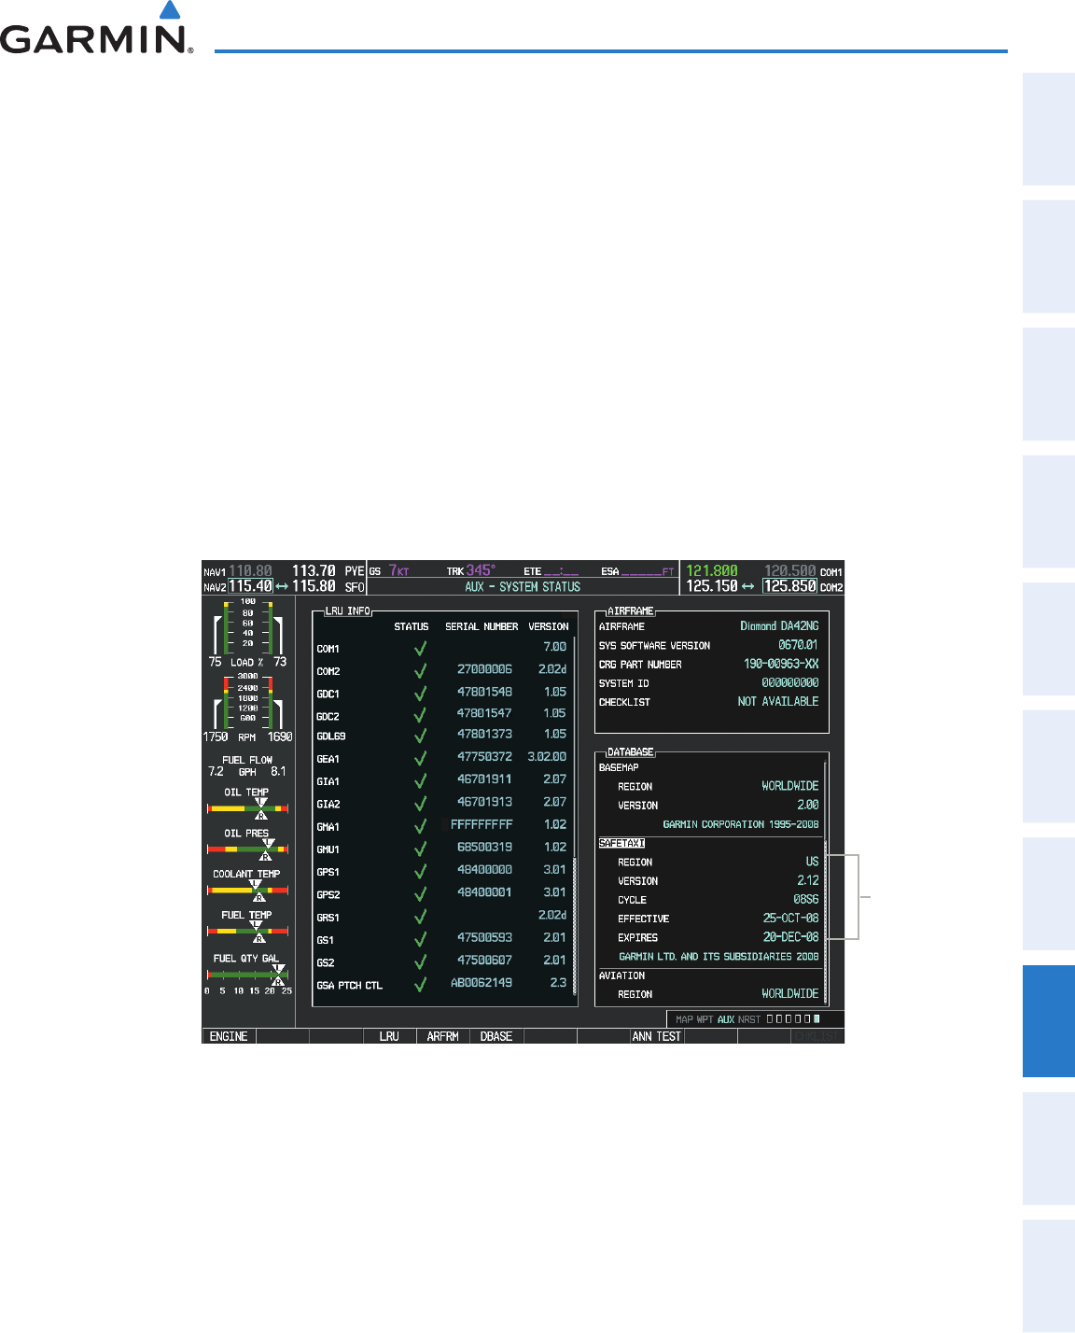
Task: Click the ground speed 7KT readout
Action: point(399,570)
